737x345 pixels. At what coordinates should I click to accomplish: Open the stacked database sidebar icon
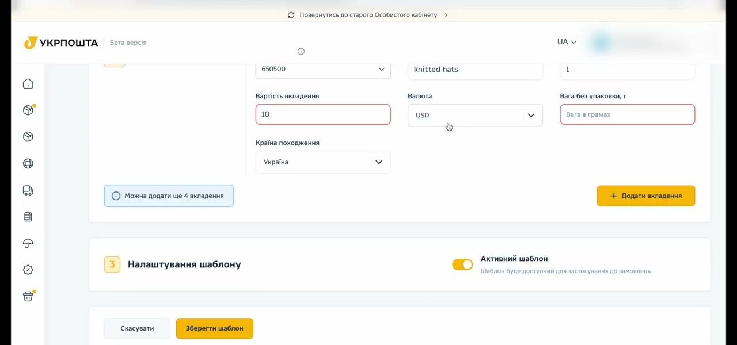click(28, 217)
